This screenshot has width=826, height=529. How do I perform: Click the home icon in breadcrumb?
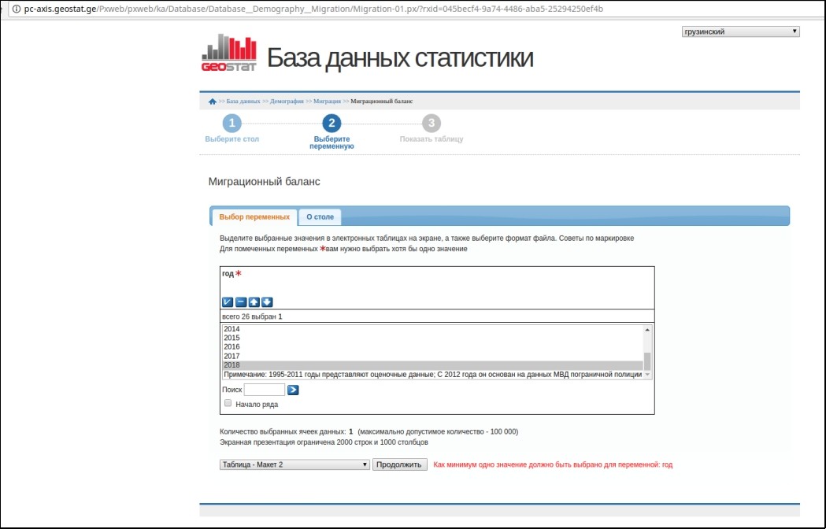(x=212, y=102)
